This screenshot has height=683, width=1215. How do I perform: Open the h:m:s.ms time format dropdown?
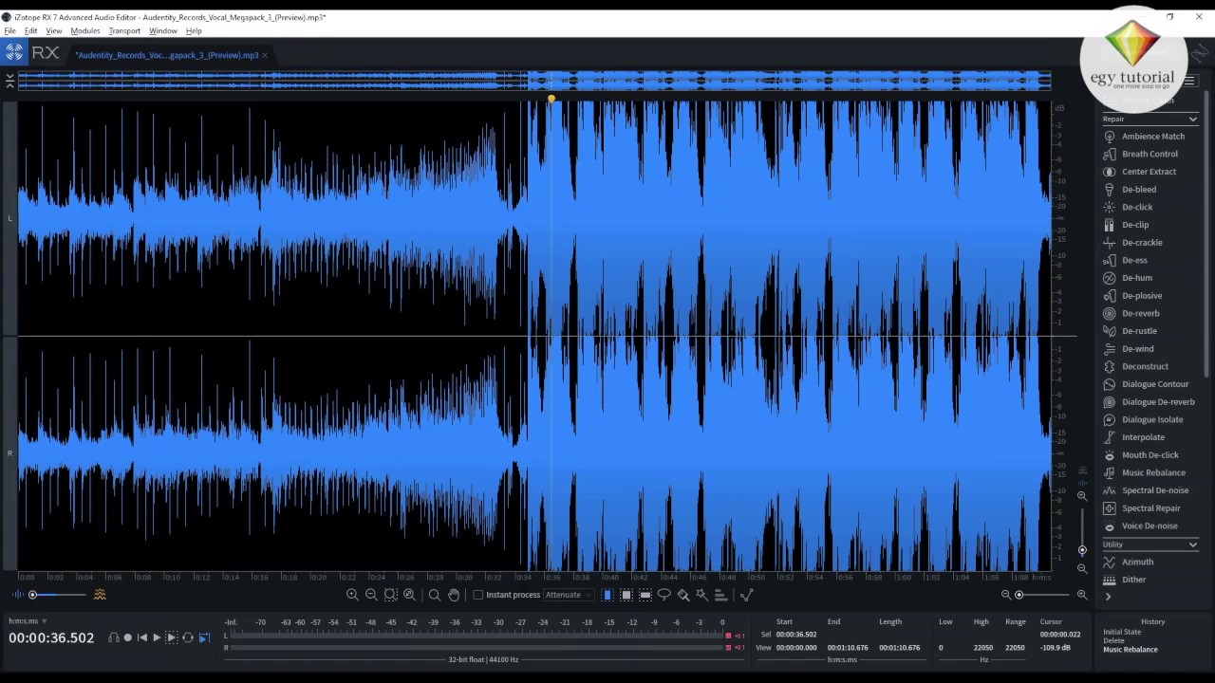28,621
